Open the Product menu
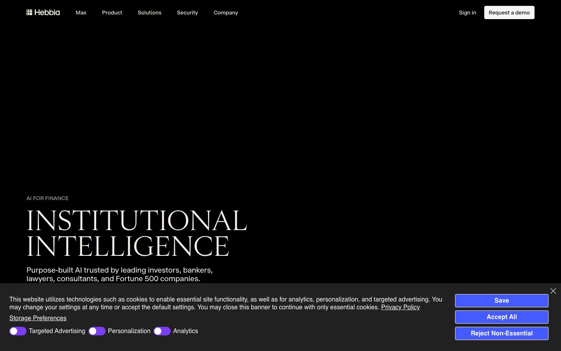The image size is (561, 351). [x=112, y=12]
